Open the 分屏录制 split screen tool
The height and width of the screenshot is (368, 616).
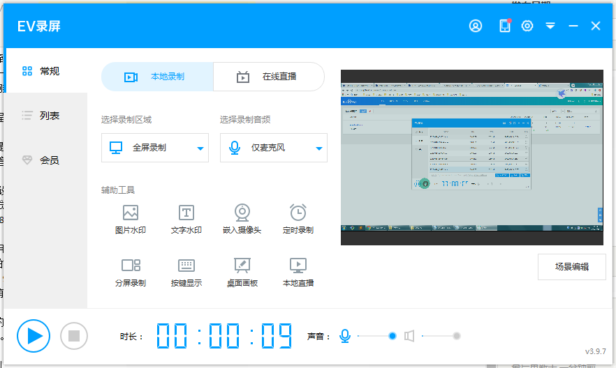click(x=131, y=273)
